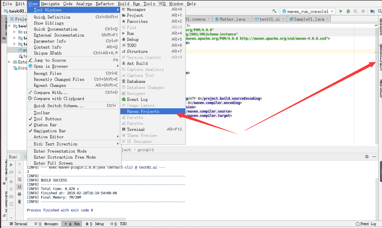Click the green Run button in the top toolbar
The image size is (382, 228).
341,11
